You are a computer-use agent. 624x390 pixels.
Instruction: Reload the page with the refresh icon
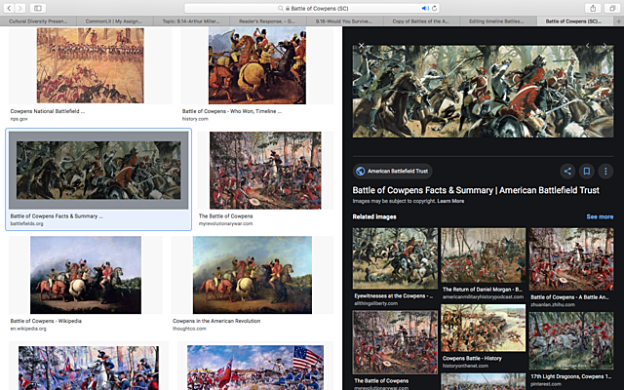point(434,8)
